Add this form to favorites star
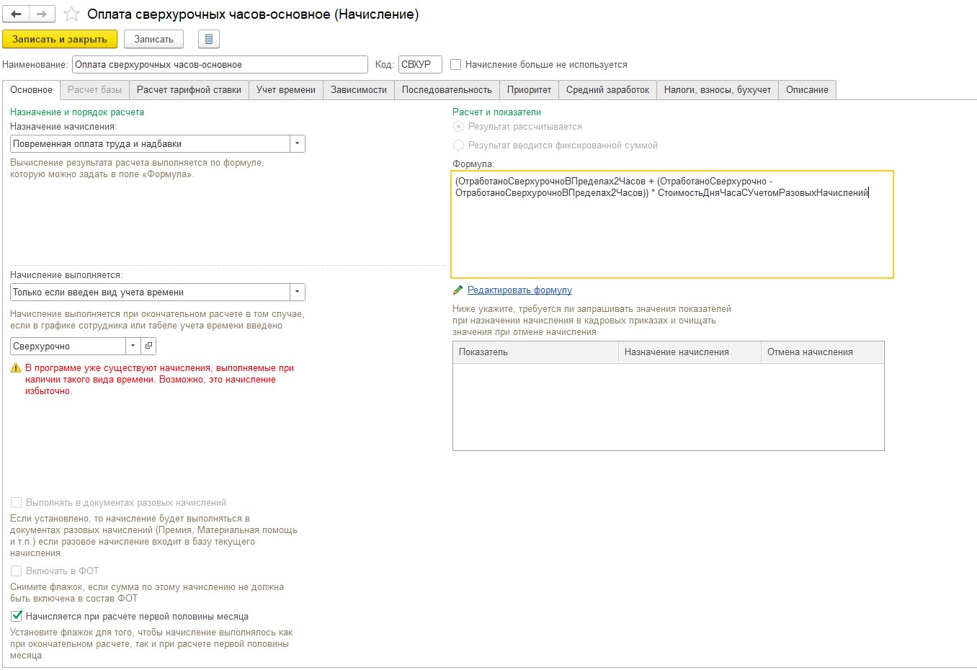 [x=71, y=14]
